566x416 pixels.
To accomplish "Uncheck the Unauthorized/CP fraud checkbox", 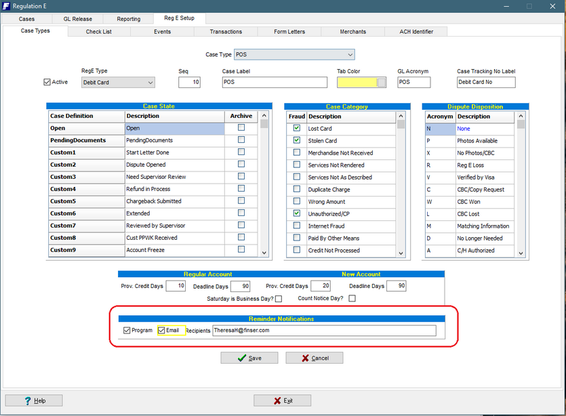I will pos(297,213).
